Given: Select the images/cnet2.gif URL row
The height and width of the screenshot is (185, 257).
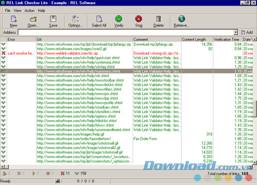Looking at the screenshot, I should tap(71, 49).
